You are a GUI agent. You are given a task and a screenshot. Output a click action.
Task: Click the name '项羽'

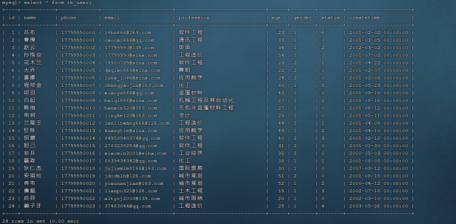(x=30, y=93)
